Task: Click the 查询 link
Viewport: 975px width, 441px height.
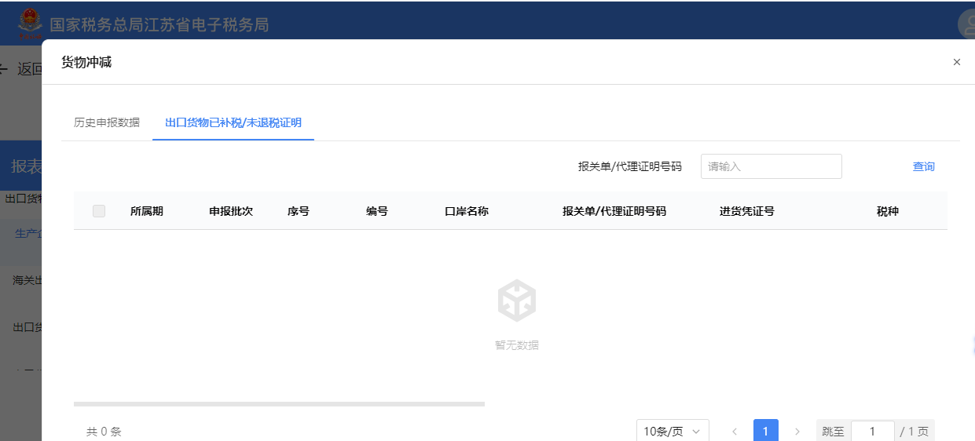Action: pyautogui.click(x=923, y=166)
